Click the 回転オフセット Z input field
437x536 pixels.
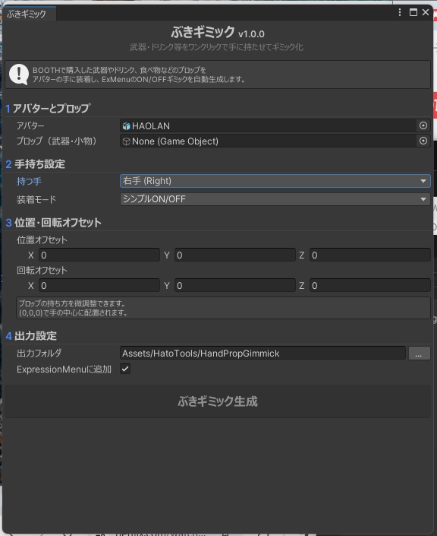click(369, 285)
